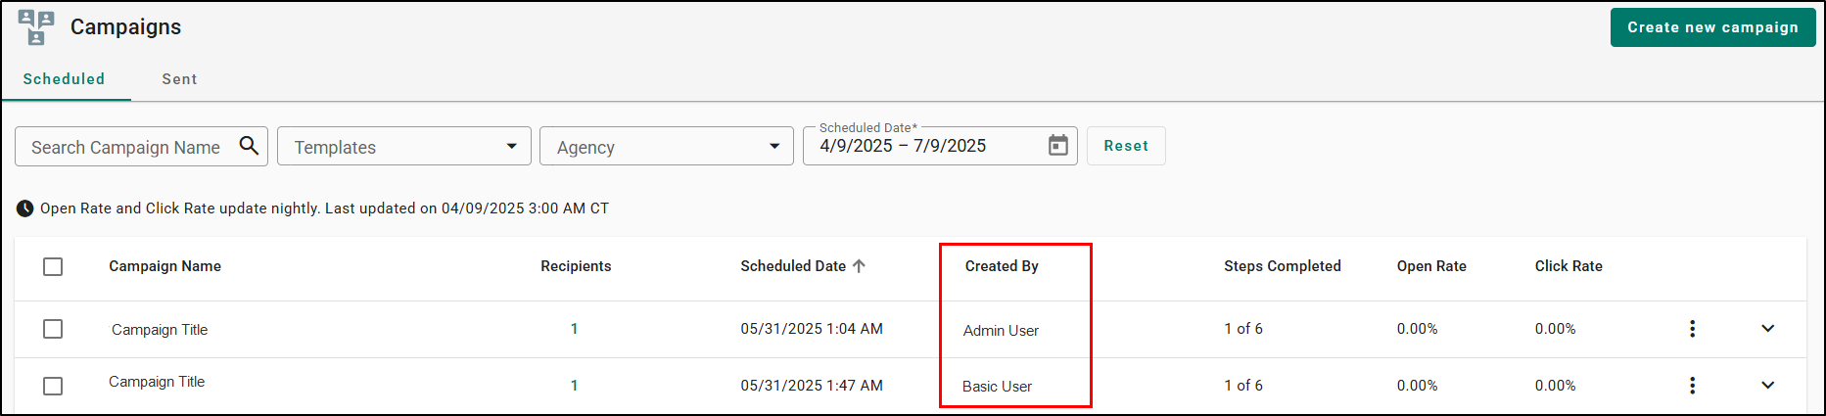Click date 05/31/2025 1:04 AM
Image resolution: width=1826 pixels, height=416 pixels.
click(812, 329)
